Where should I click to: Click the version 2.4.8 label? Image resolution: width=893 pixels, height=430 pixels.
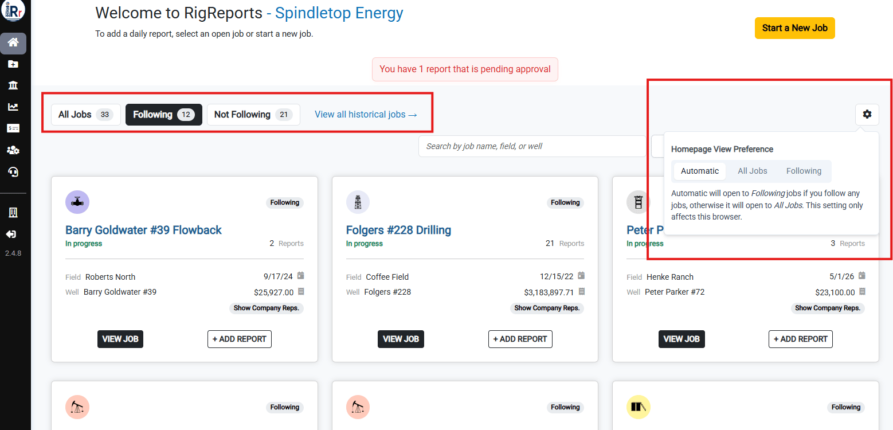[13, 253]
